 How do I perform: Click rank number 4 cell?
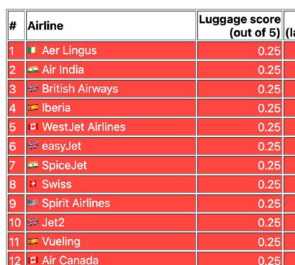tap(16, 108)
